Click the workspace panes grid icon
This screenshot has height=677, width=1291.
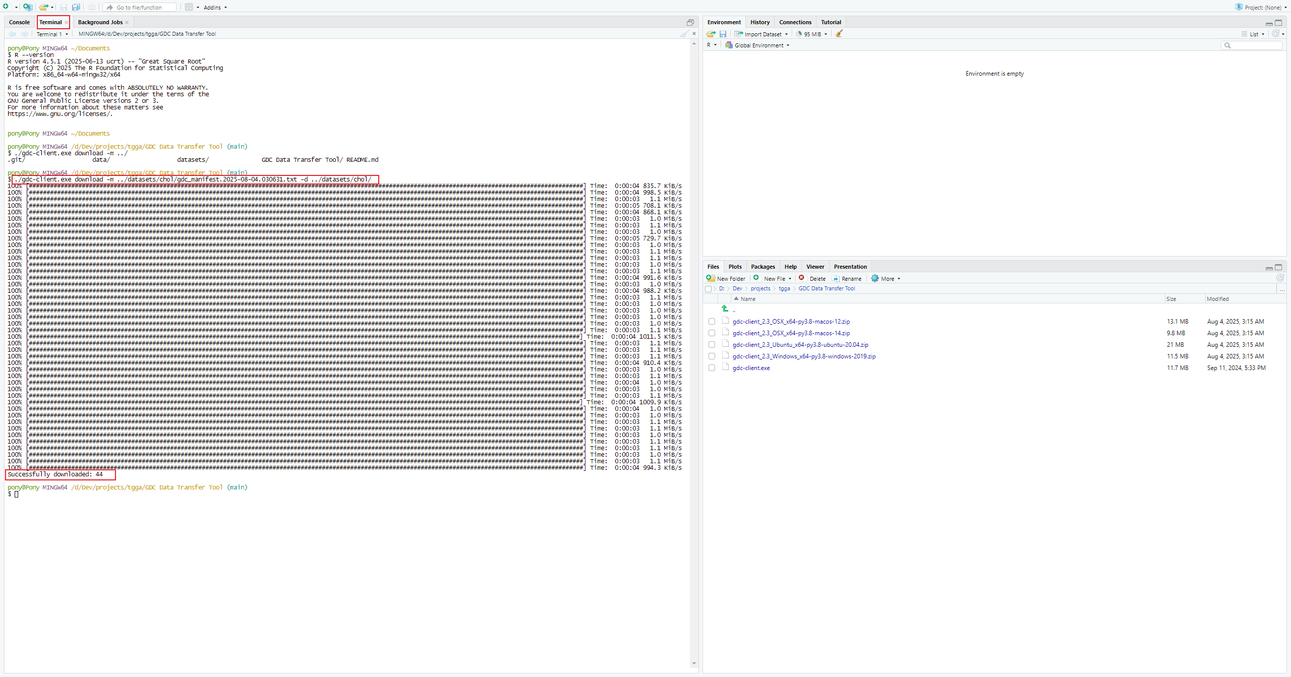tap(189, 7)
